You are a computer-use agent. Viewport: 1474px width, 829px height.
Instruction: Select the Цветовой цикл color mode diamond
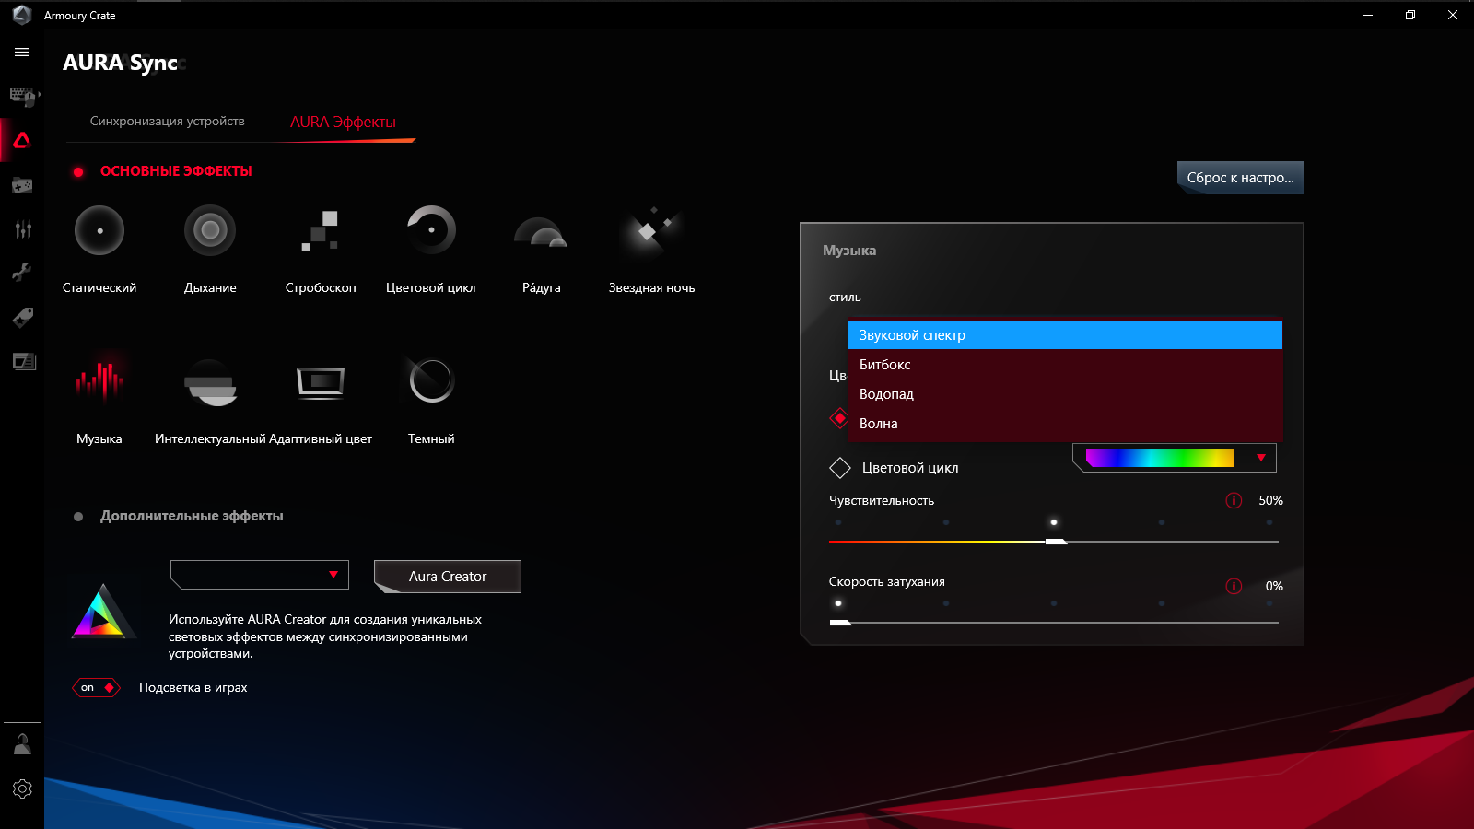coord(839,468)
